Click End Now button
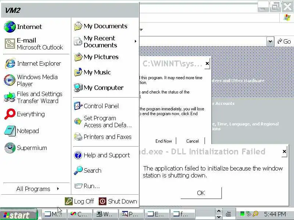This screenshot has height=220, width=294. [164, 141]
